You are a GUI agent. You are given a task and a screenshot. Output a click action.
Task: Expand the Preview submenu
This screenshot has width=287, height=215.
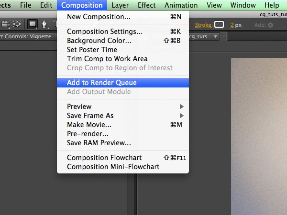pyautogui.click(x=123, y=107)
